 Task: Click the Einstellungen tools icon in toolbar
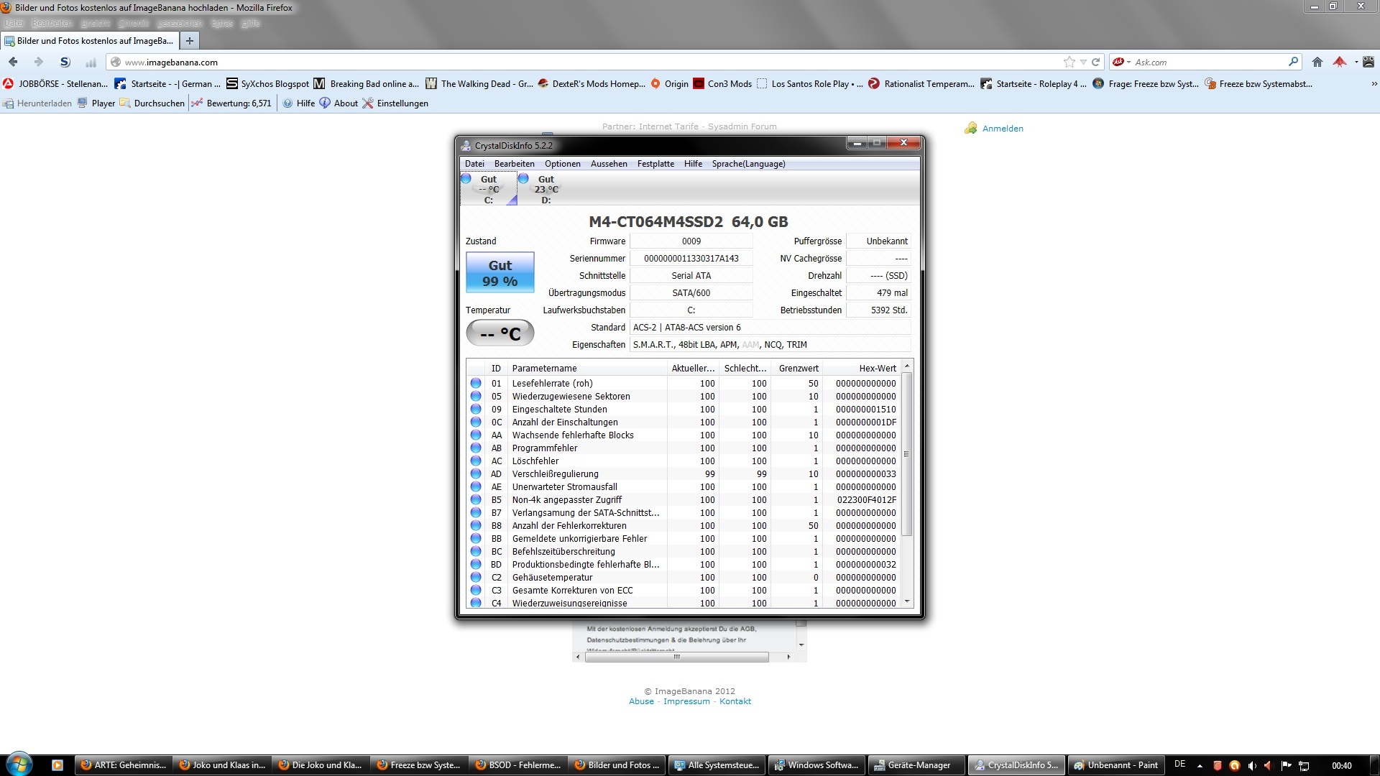coord(368,103)
